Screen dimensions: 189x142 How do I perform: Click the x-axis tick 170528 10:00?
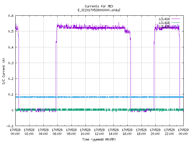click(85, 132)
